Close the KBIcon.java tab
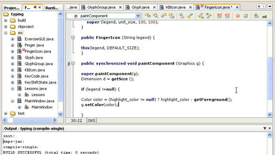275x155 pixels. click(x=190, y=7)
